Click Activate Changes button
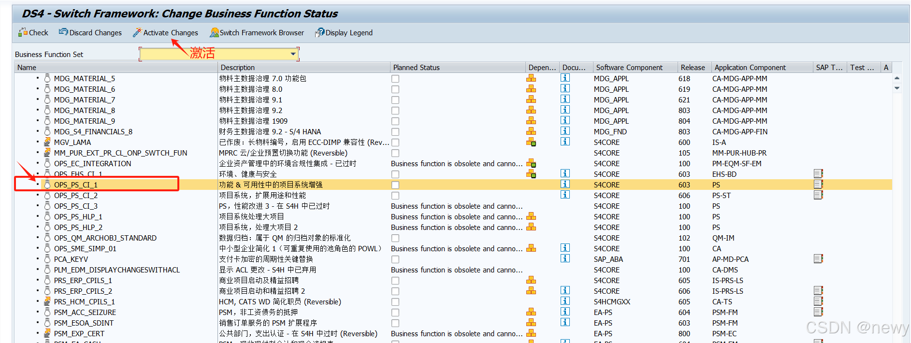The image size is (911, 343). (x=166, y=33)
